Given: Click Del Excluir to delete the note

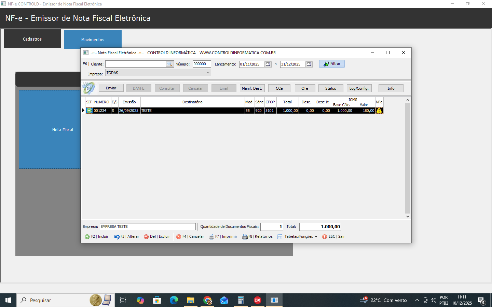Looking at the screenshot, I should [x=157, y=237].
